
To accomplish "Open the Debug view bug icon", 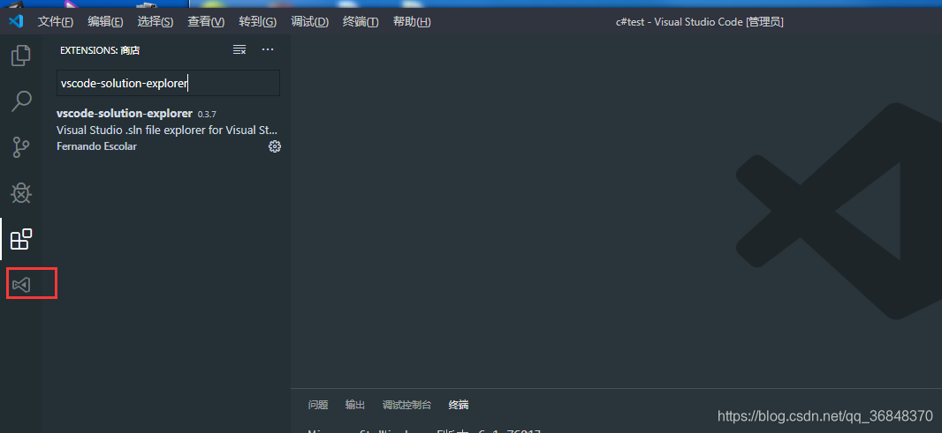I will [21, 193].
